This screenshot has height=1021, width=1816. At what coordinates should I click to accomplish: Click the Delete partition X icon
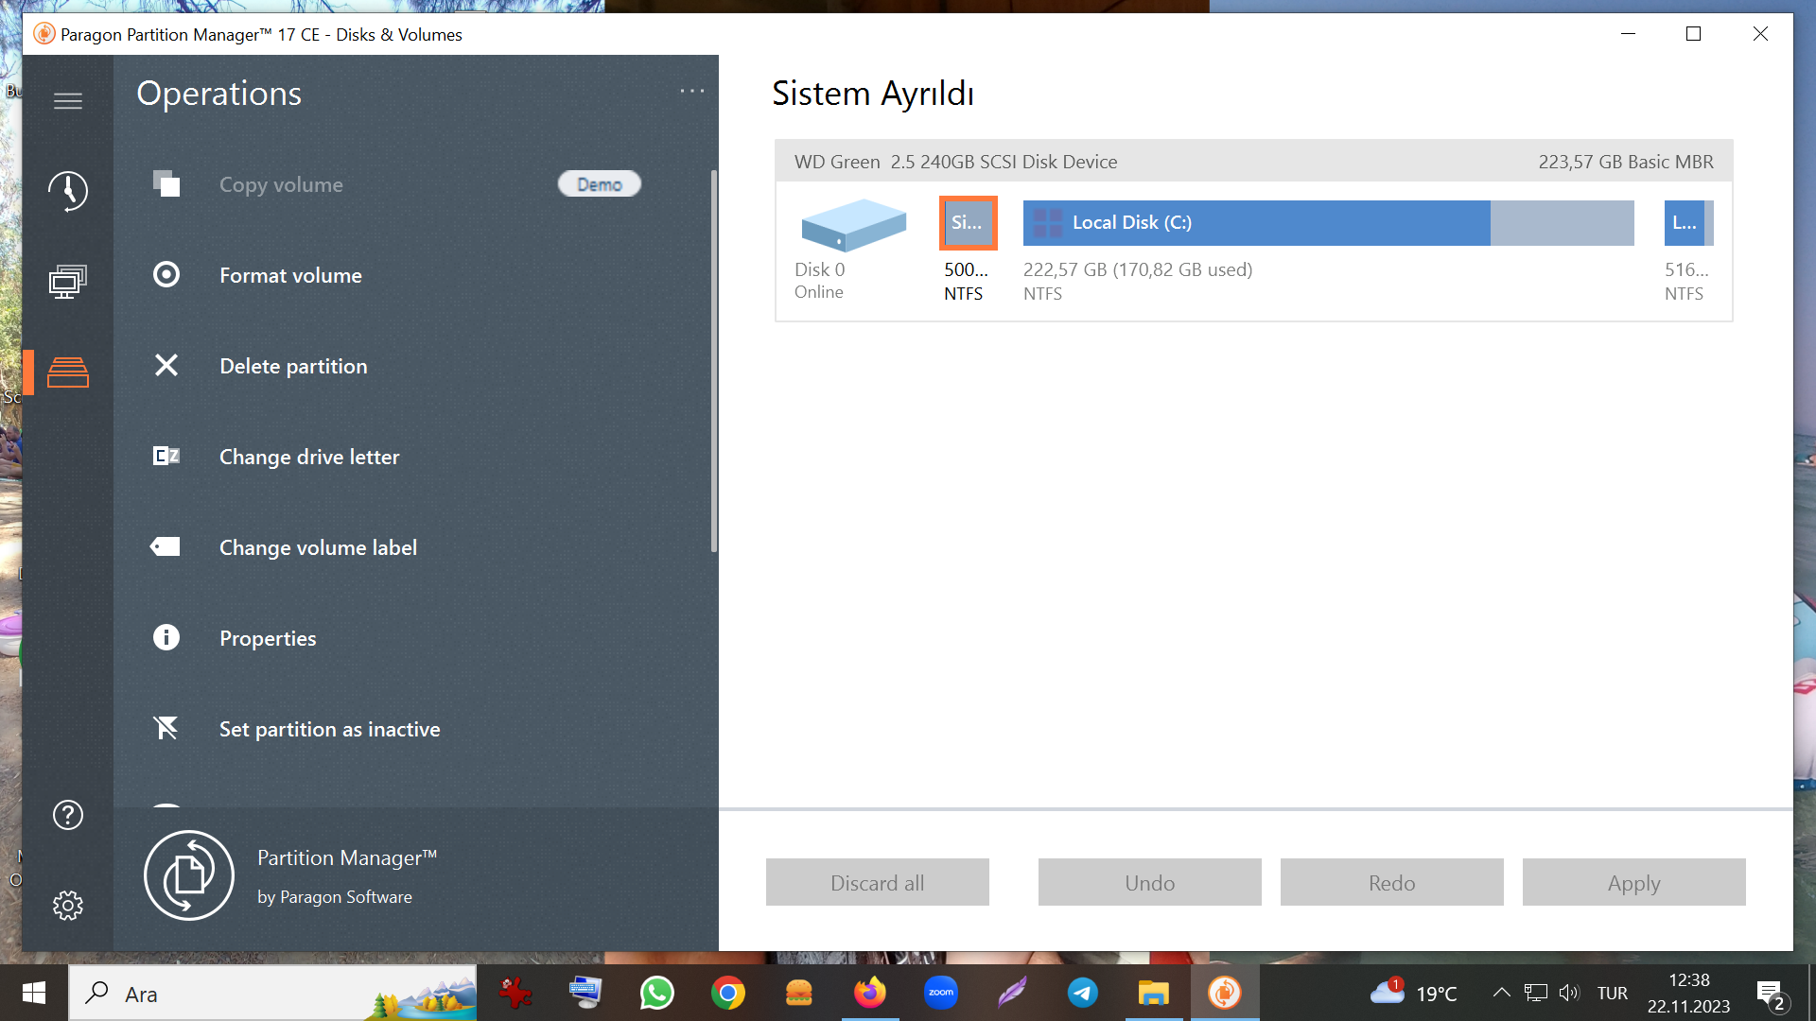(x=166, y=365)
